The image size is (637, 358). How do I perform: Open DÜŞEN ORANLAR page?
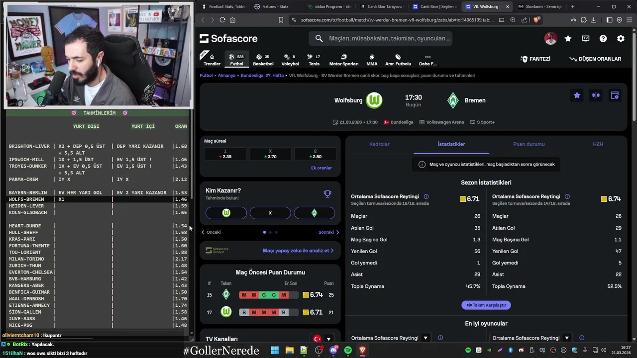coord(595,59)
